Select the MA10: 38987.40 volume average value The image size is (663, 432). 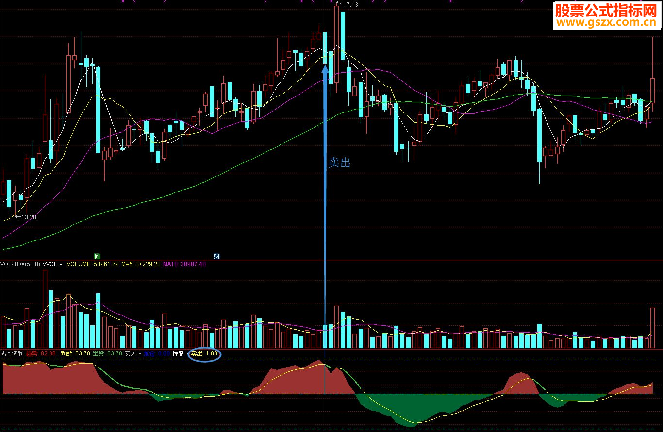click(184, 264)
